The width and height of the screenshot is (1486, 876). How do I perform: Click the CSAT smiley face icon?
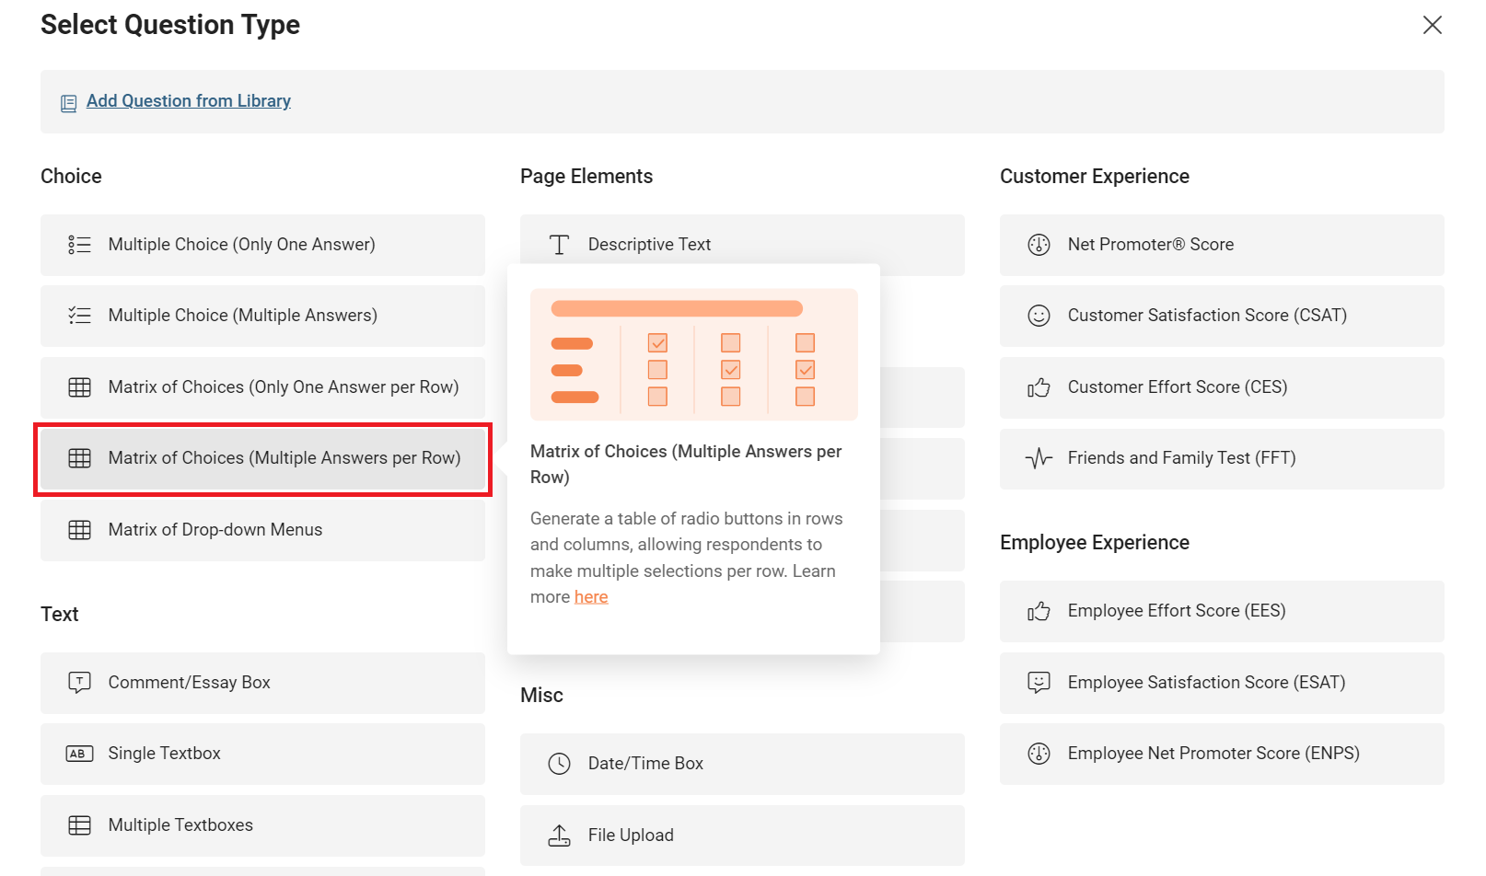(1039, 316)
